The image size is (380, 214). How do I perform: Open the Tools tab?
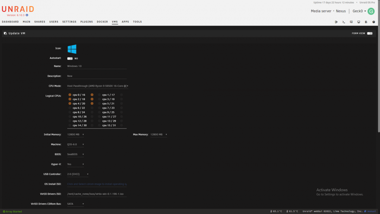point(138,22)
